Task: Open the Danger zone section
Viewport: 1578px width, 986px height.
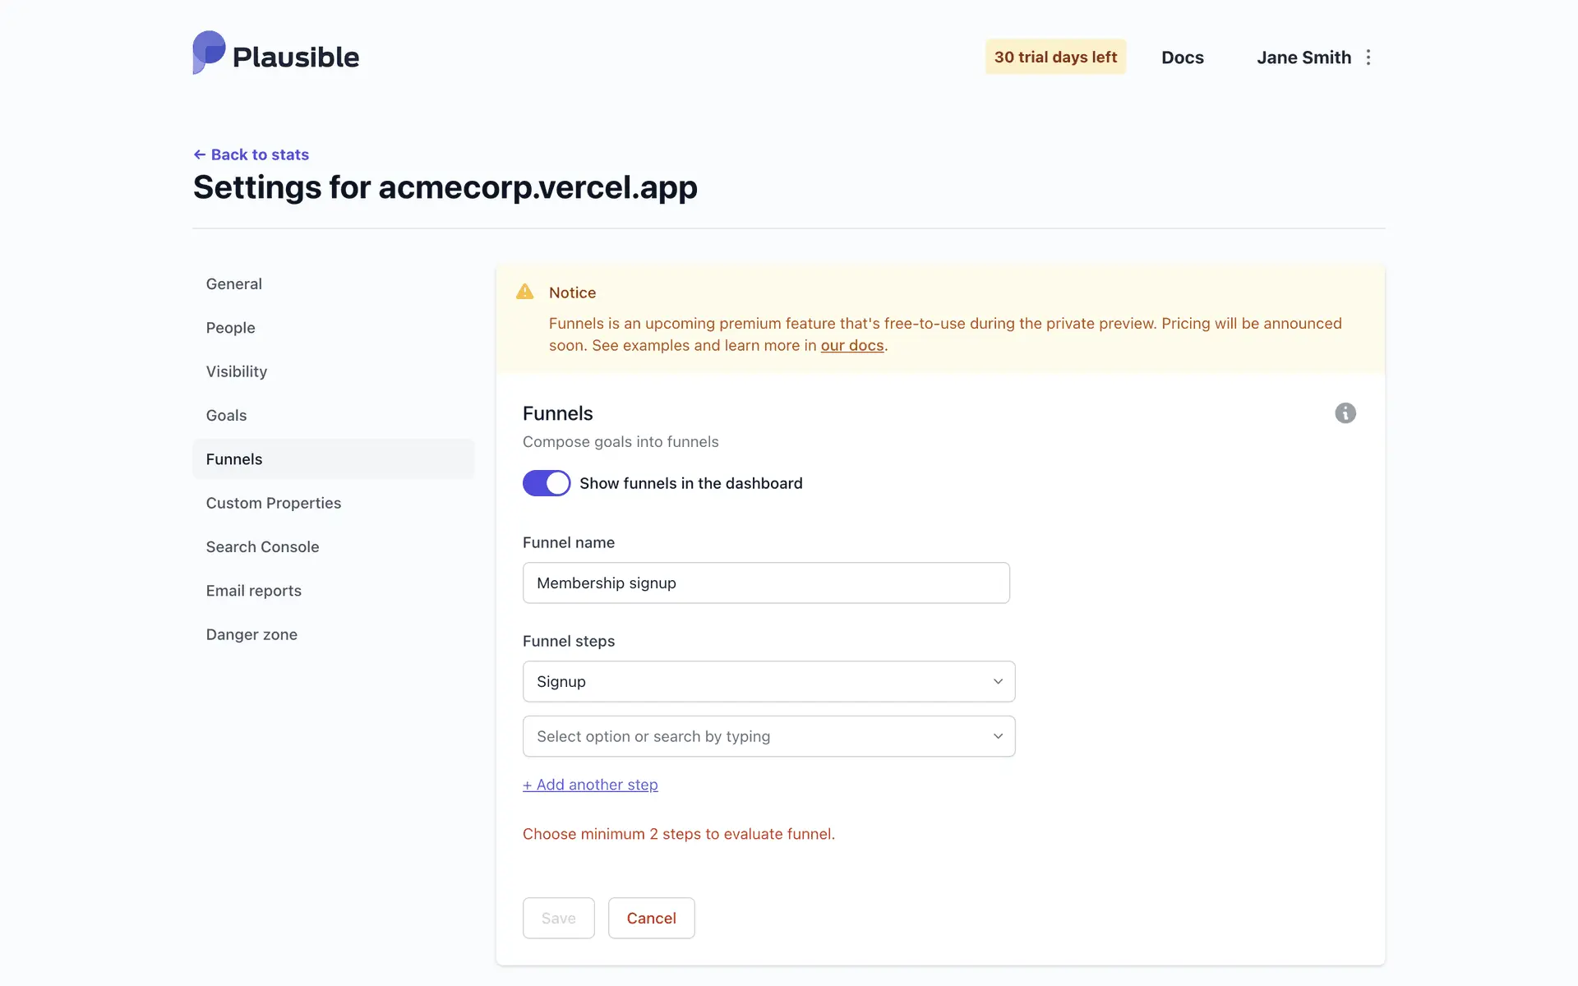Action: (x=251, y=634)
